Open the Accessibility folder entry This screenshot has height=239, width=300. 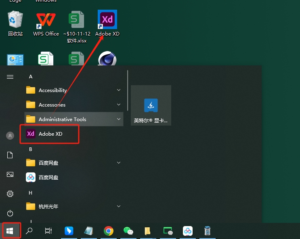[x=74, y=90]
